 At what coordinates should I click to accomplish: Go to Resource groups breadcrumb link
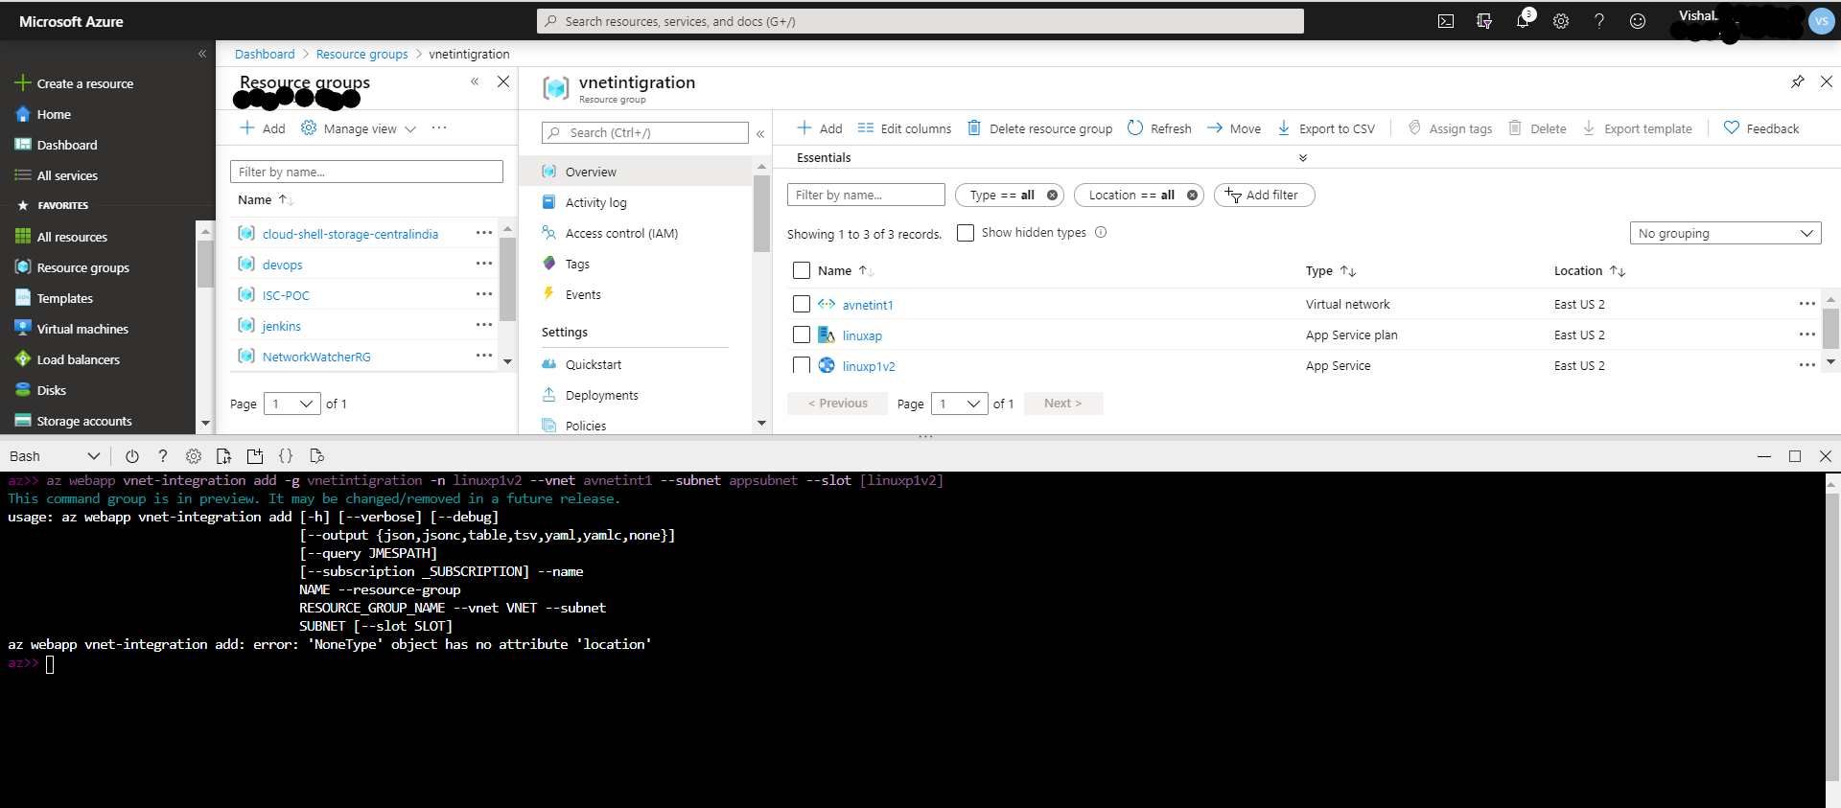coord(361,55)
